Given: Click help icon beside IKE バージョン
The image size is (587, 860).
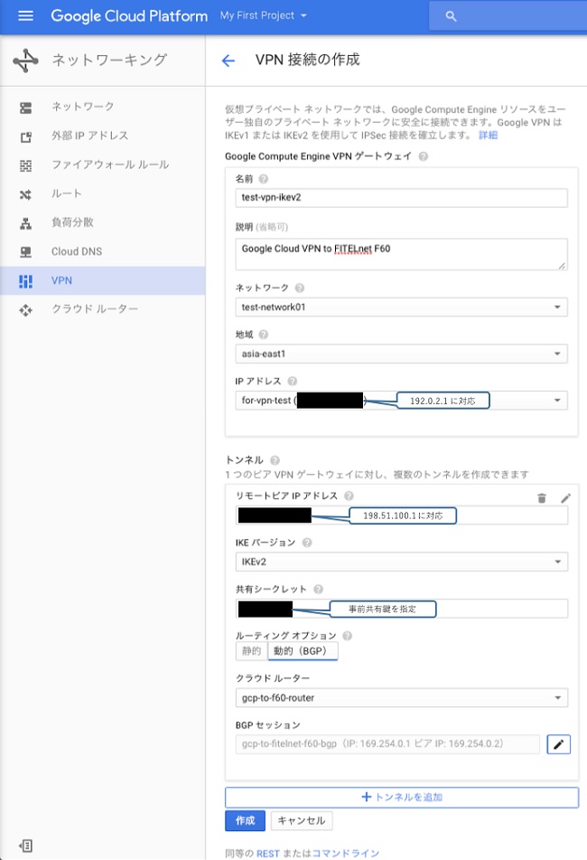Looking at the screenshot, I should (307, 543).
